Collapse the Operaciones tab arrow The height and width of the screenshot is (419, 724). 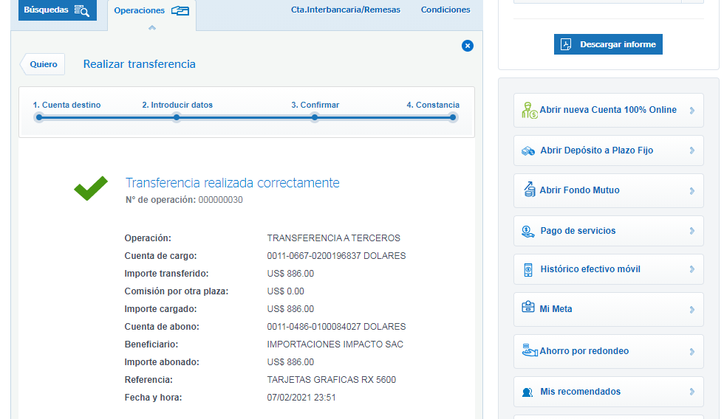(152, 27)
